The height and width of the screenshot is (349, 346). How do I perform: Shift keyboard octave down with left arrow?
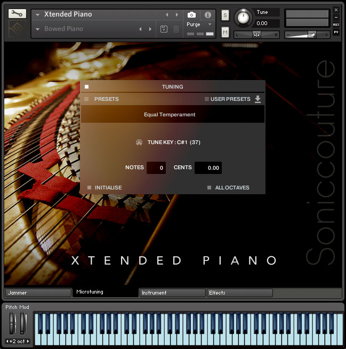coord(7,341)
